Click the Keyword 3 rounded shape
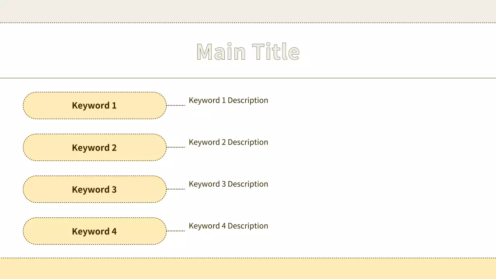 (x=95, y=189)
